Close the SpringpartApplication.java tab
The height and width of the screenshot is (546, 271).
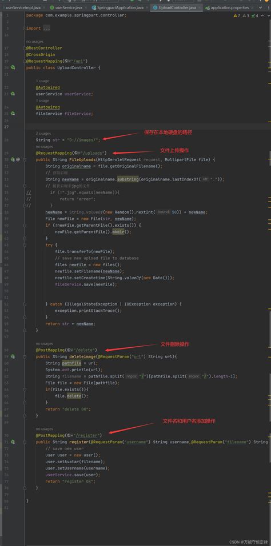pos(147,7)
